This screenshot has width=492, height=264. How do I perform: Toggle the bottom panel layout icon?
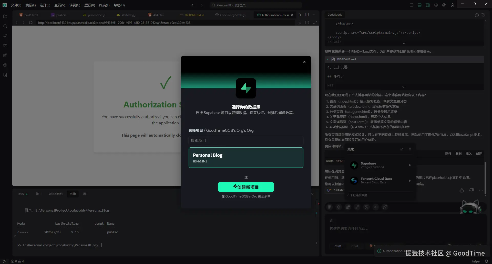tap(420, 5)
